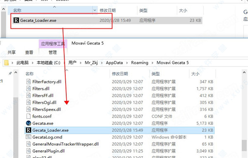Image resolution: width=248 pixels, height=158 pixels.
Task: Click the pin icon in navigation pane
Action: click(10, 73)
